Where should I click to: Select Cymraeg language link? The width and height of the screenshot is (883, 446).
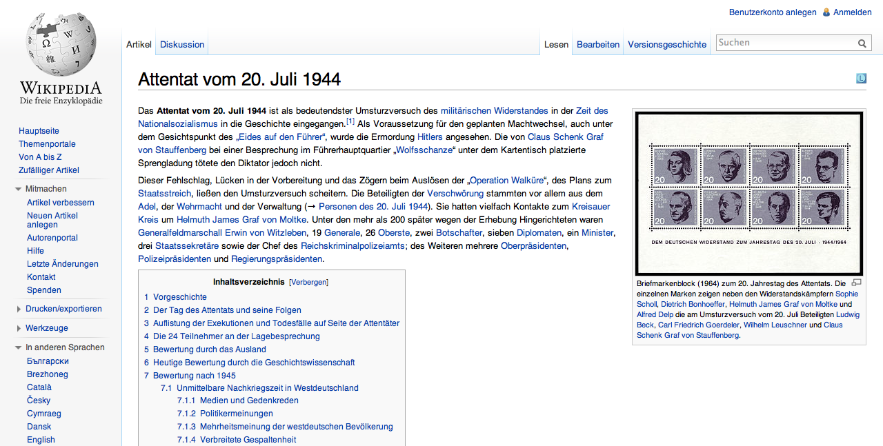pos(44,414)
